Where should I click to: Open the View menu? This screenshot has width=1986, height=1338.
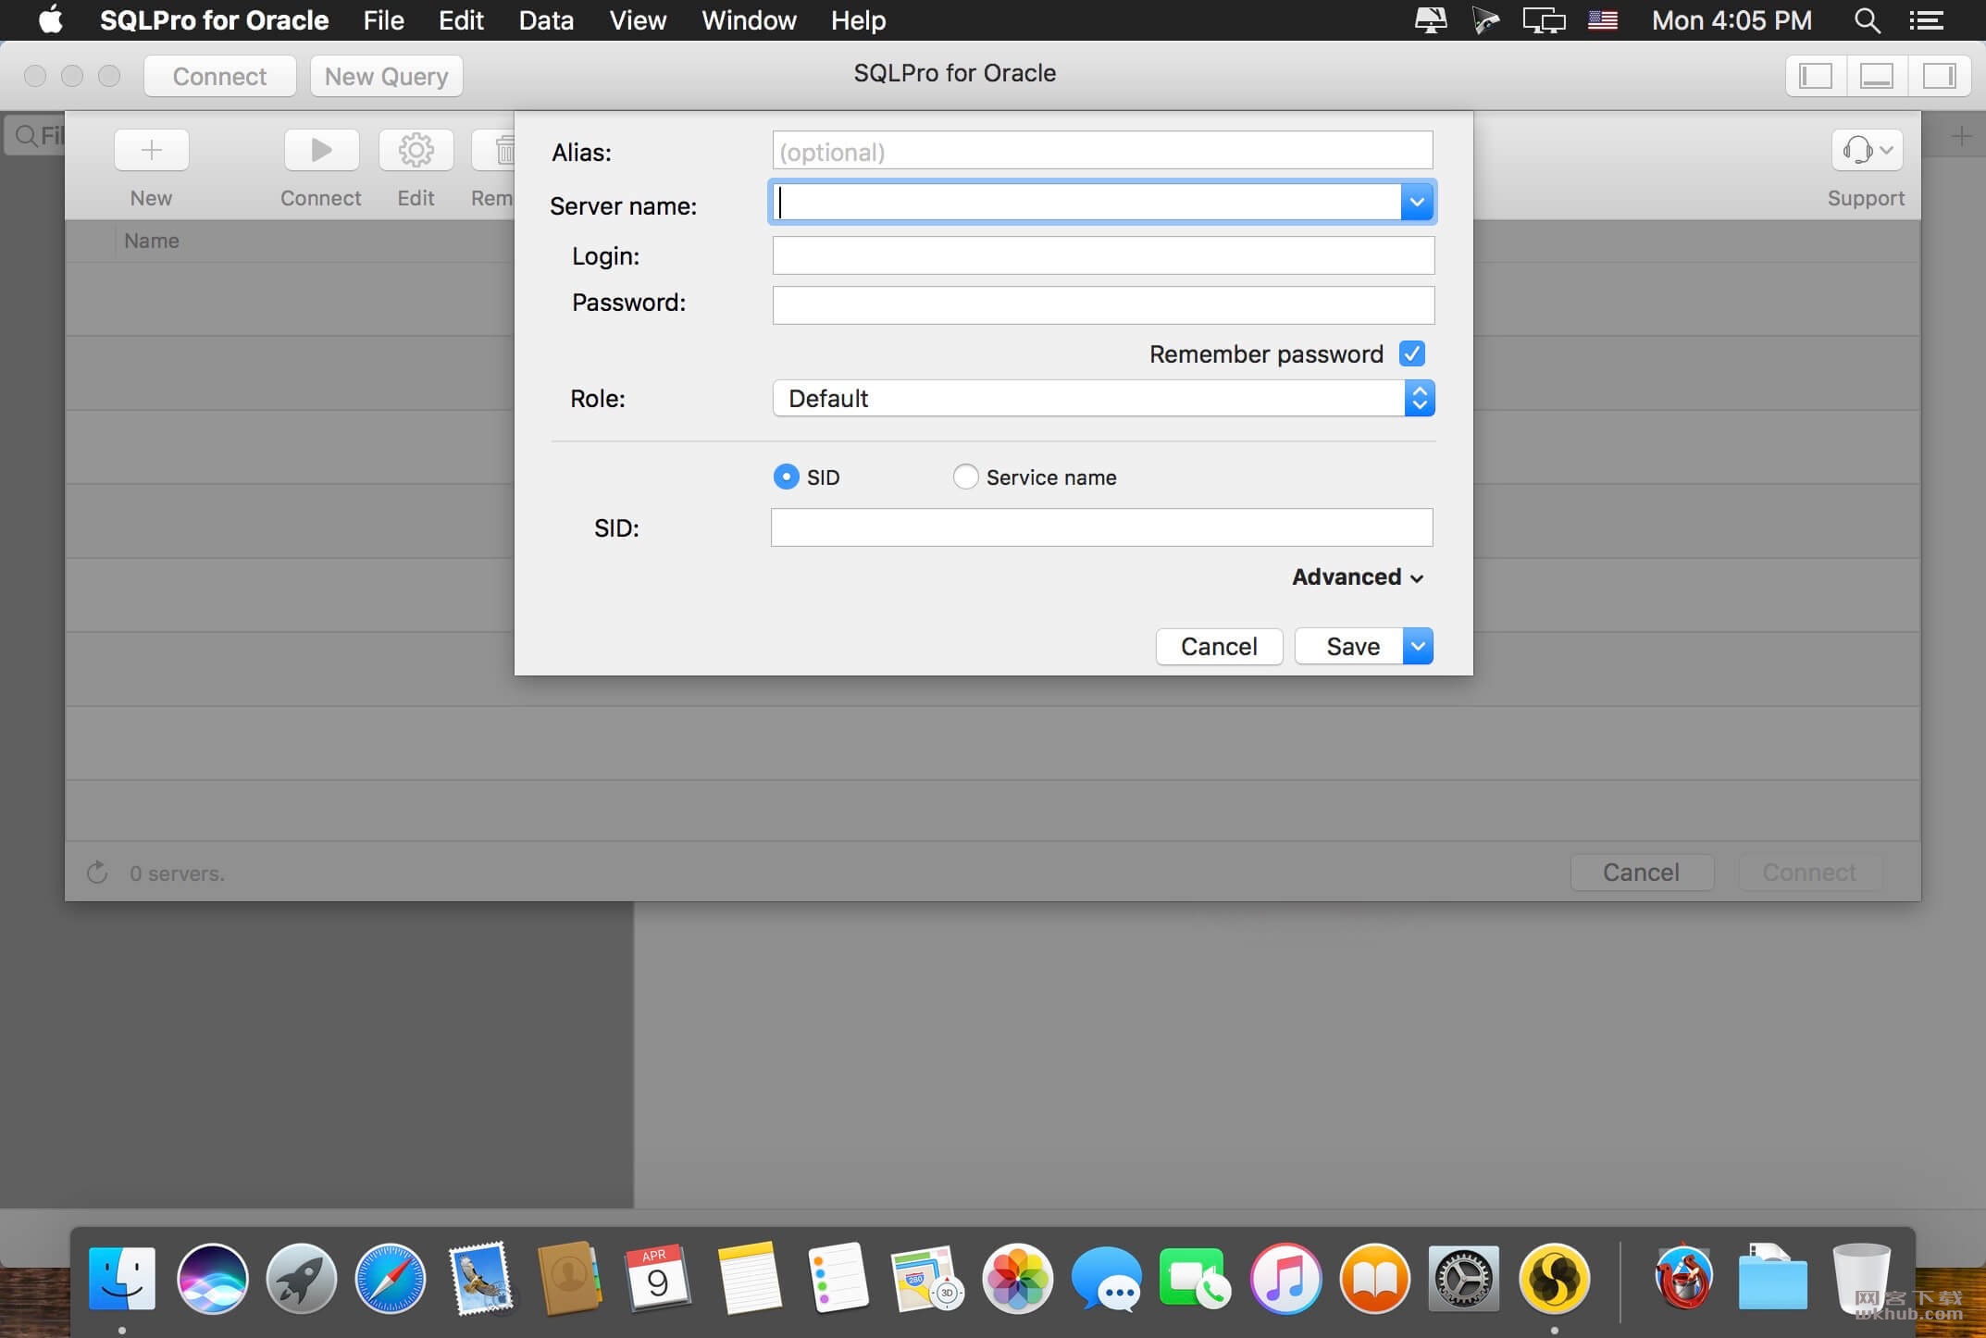pyautogui.click(x=638, y=20)
